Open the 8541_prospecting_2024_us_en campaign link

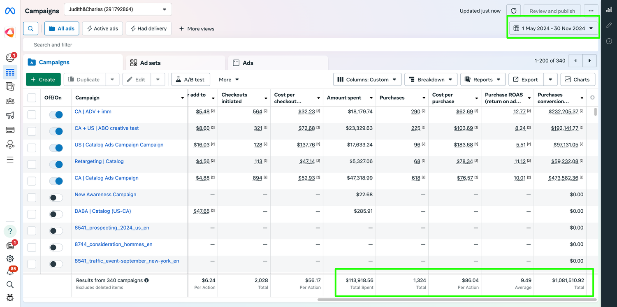pos(112,228)
